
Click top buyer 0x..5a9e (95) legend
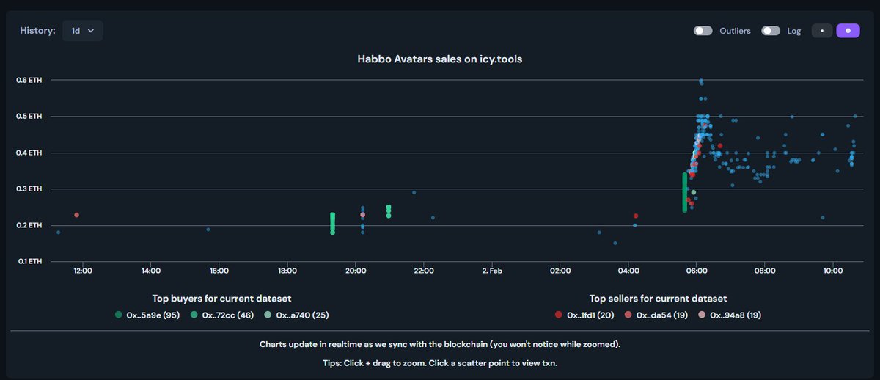pos(147,315)
